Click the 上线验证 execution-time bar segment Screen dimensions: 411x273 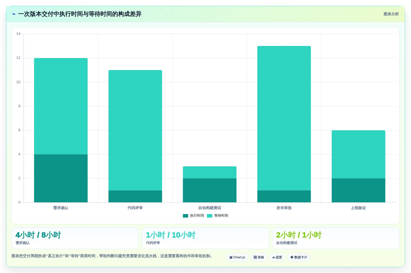pos(358,190)
